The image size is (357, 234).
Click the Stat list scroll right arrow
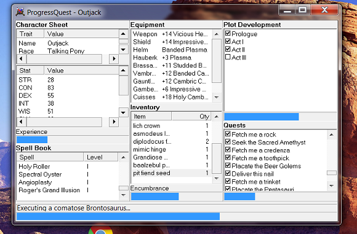click(114, 122)
